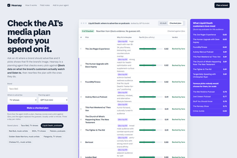Image resolution: width=237 pixels, height=158 pixels.
Task: Click Qloo top 50 badge in FoundMyFitness row
Action: [123, 74]
